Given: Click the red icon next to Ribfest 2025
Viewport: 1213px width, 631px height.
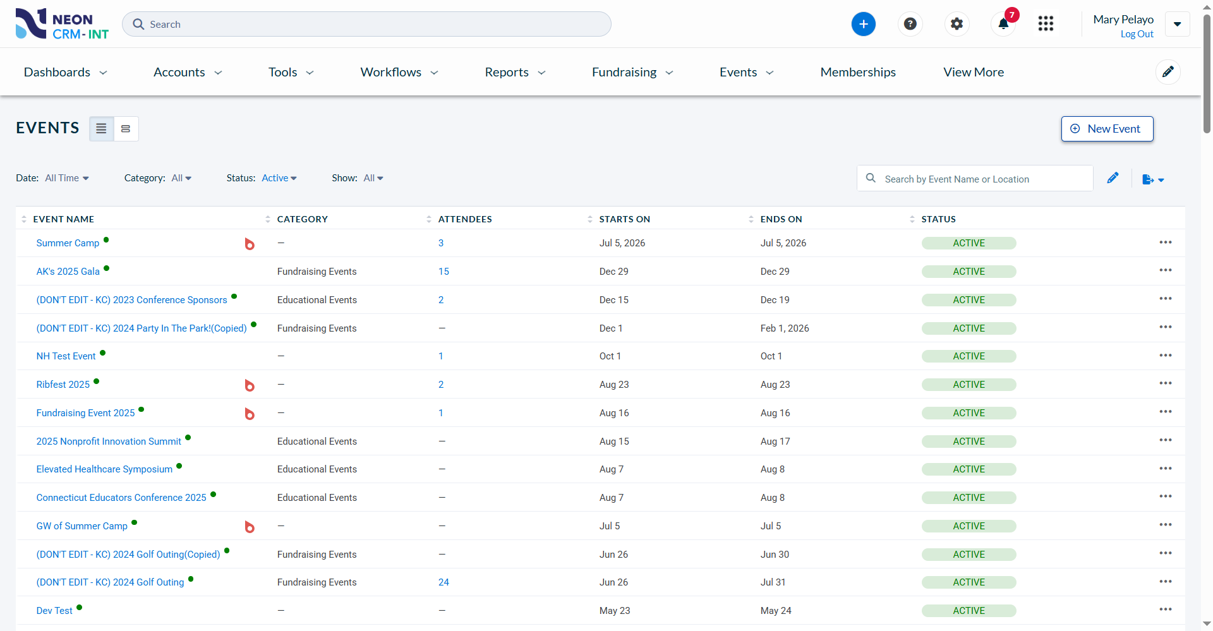Looking at the screenshot, I should pyautogui.click(x=250, y=385).
